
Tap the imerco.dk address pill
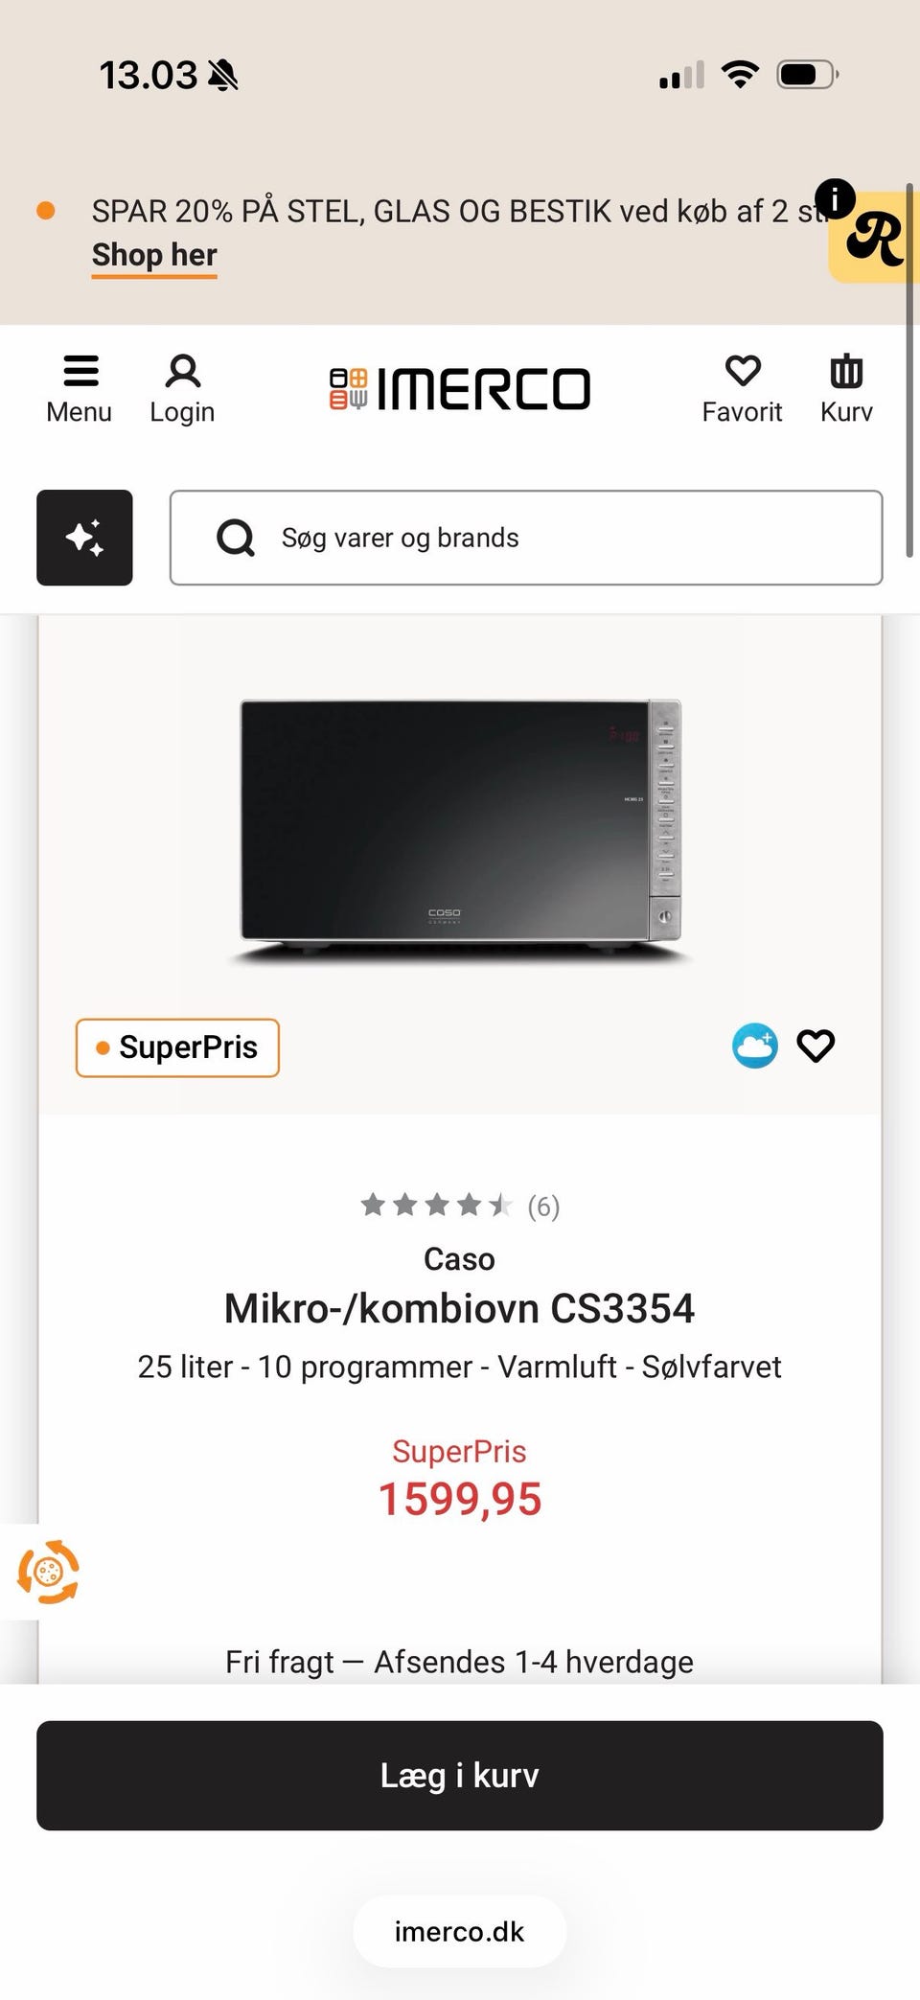[460, 1931]
